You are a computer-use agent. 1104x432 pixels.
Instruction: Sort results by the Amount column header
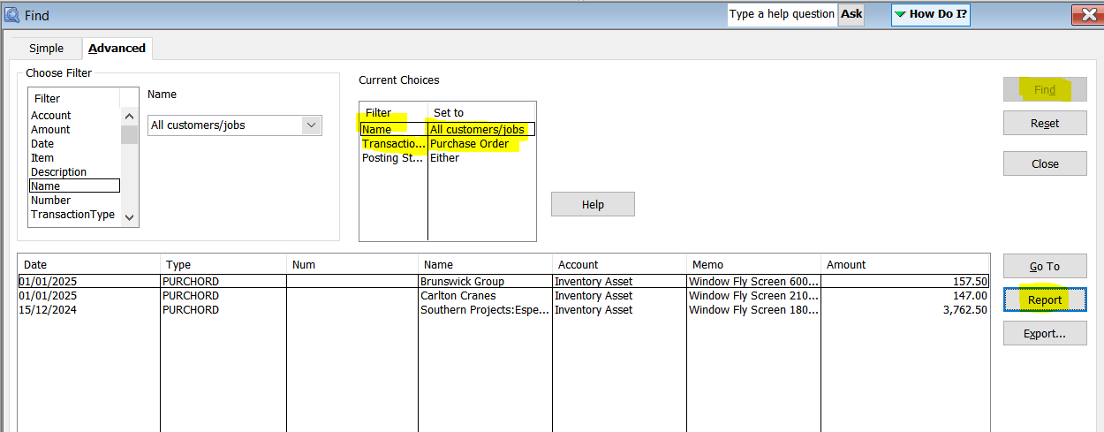[x=904, y=264]
